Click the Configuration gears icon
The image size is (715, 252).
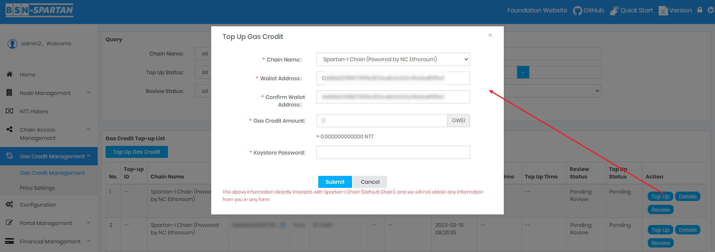coord(10,204)
